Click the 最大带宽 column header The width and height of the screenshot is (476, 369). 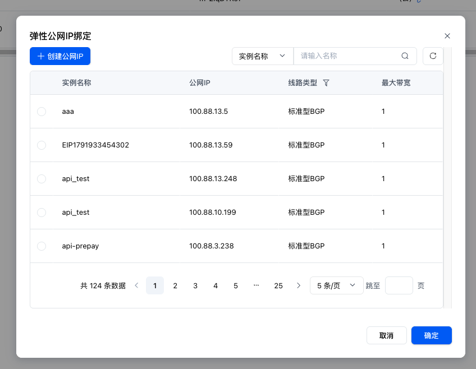pos(396,83)
